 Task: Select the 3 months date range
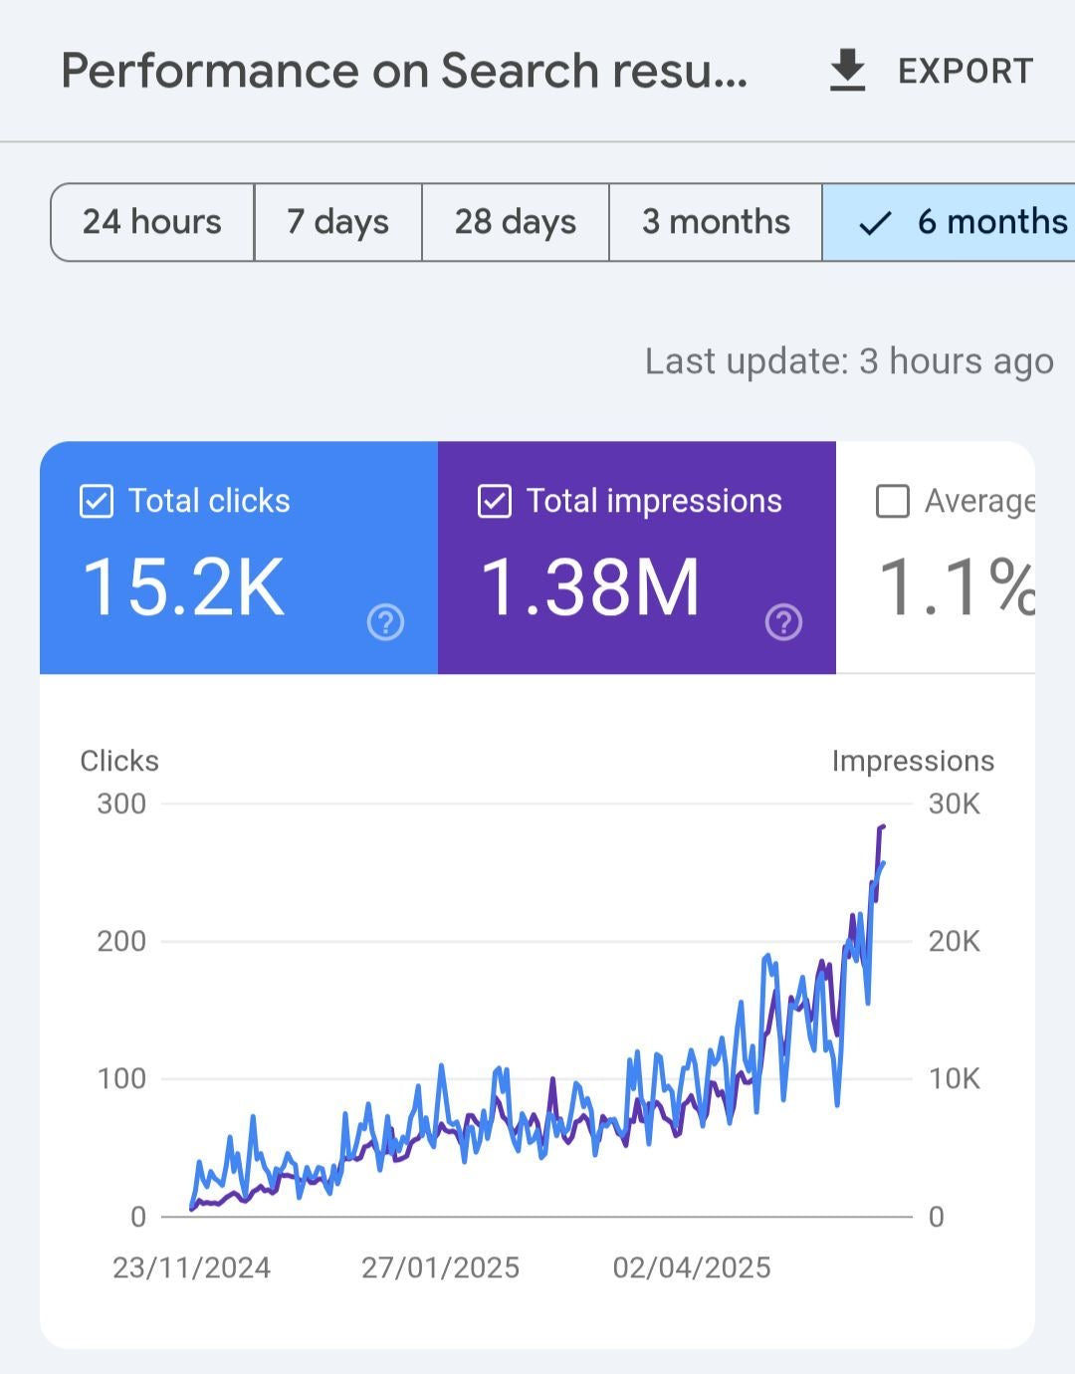pos(716,222)
